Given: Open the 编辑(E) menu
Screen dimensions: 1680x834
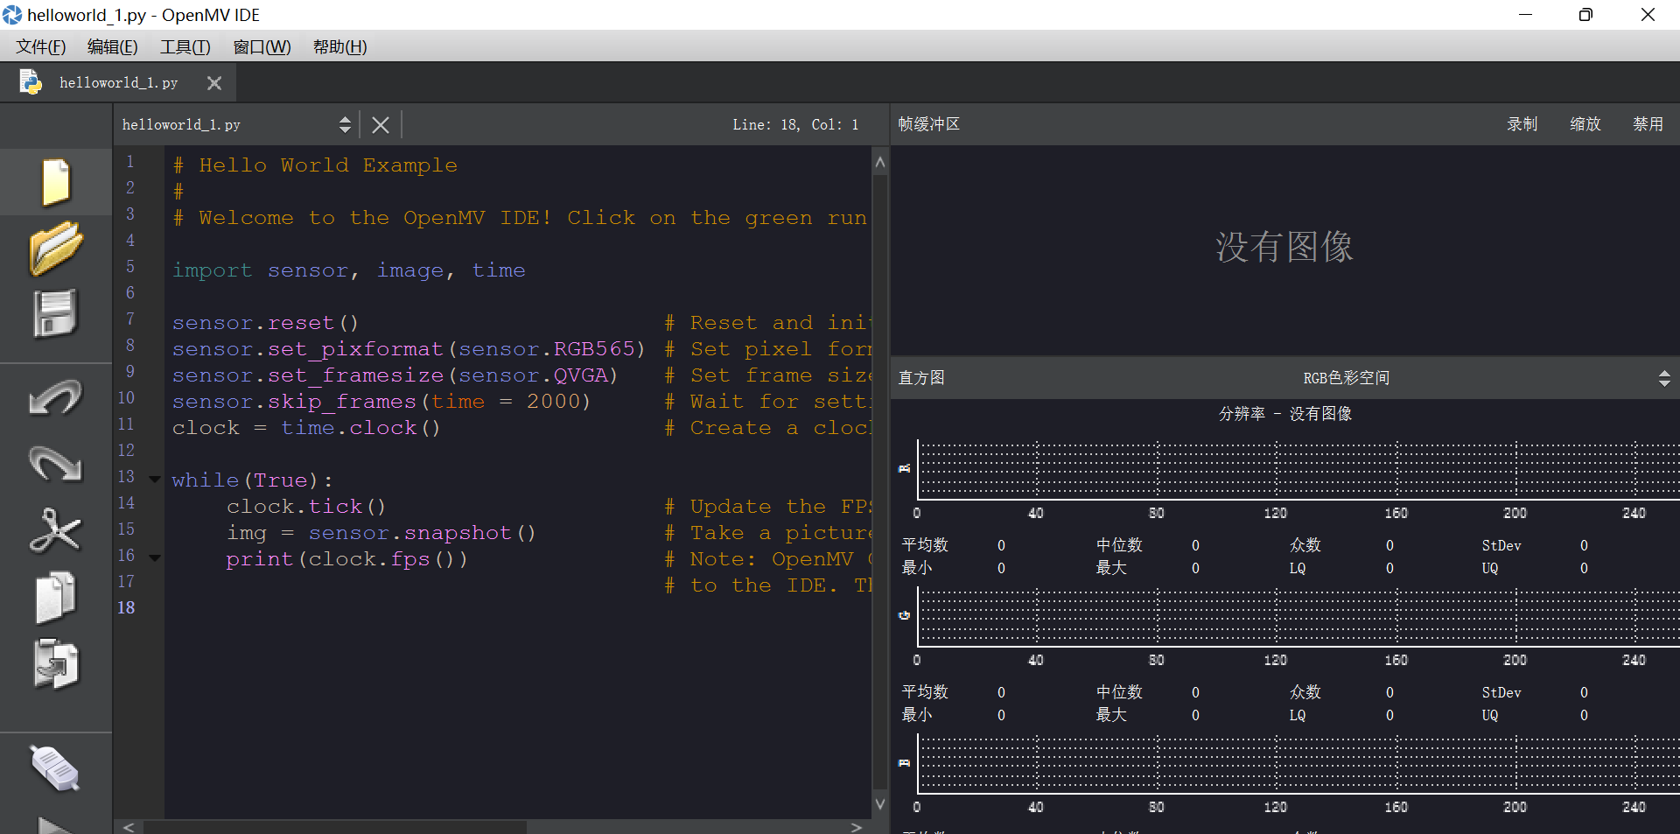Looking at the screenshot, I should coord(113,46).
